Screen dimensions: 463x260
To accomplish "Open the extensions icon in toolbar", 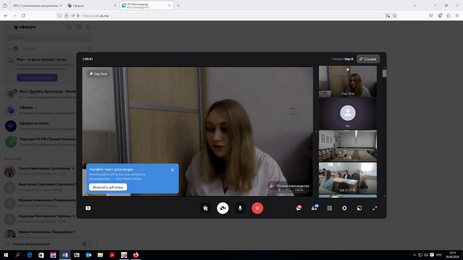I will click(448, 16).
